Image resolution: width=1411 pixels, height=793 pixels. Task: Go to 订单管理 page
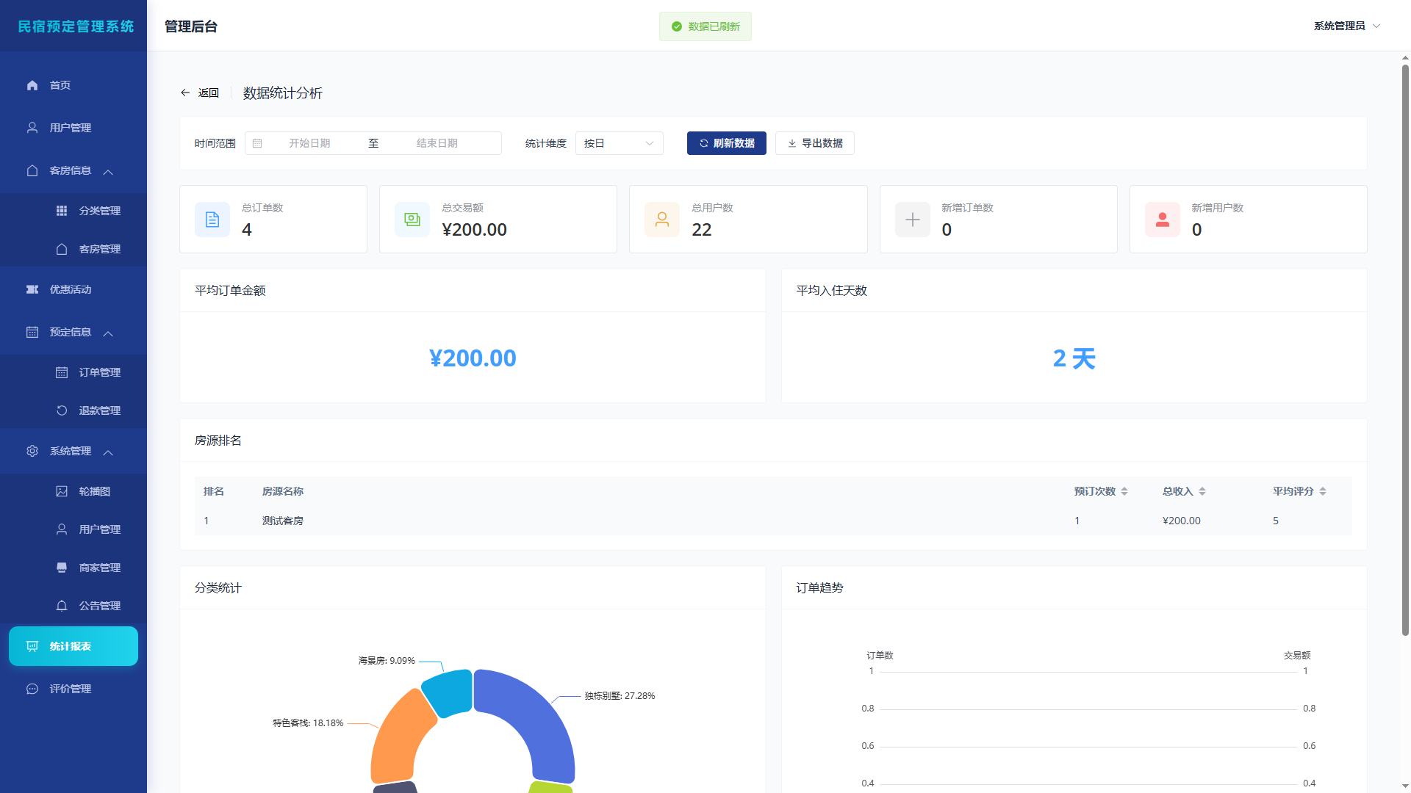coord(73,372)
